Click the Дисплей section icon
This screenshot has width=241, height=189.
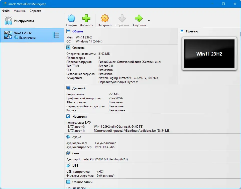tap(68, 88)
